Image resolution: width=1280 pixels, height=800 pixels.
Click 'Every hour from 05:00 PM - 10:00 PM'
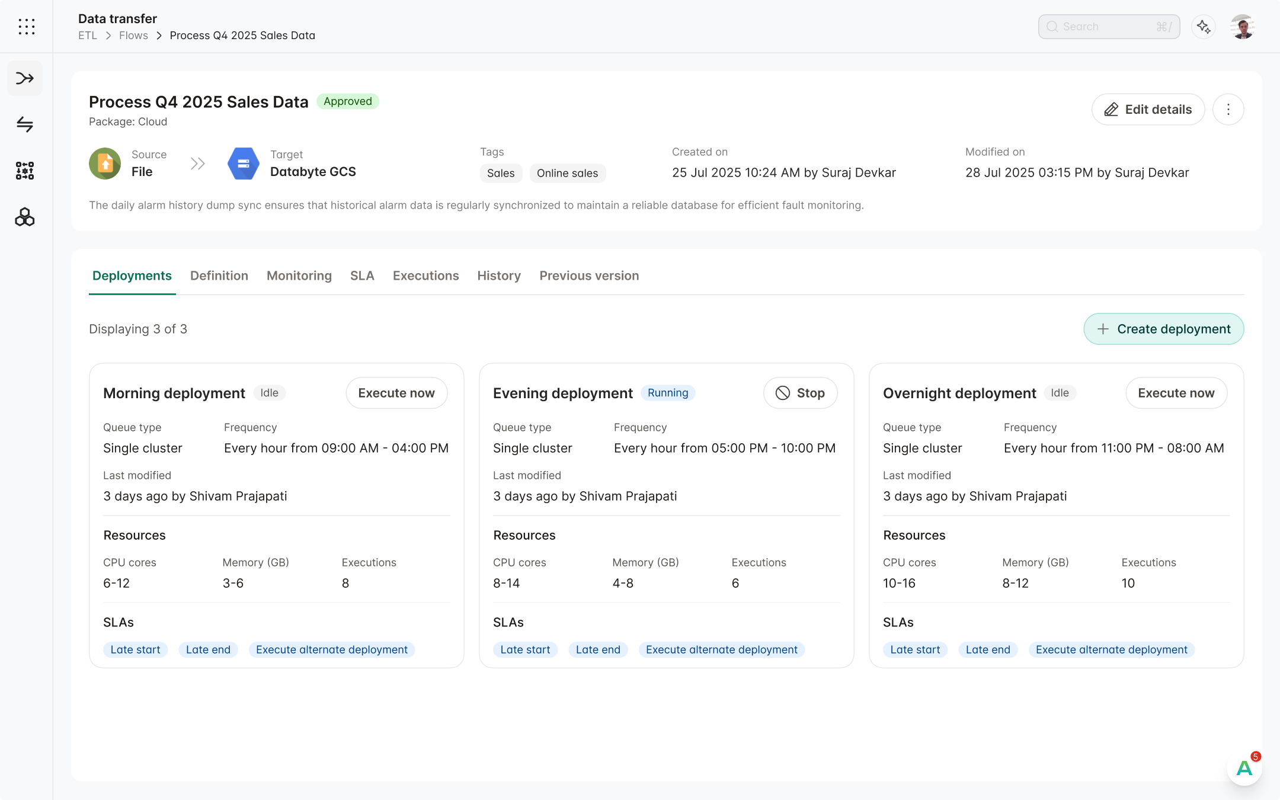coord(725,448)
